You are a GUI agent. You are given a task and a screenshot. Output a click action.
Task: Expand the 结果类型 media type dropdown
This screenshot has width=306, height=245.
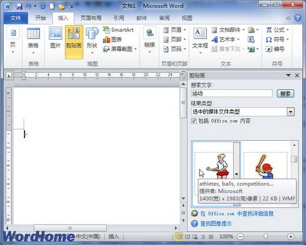(x=291, y=111)
